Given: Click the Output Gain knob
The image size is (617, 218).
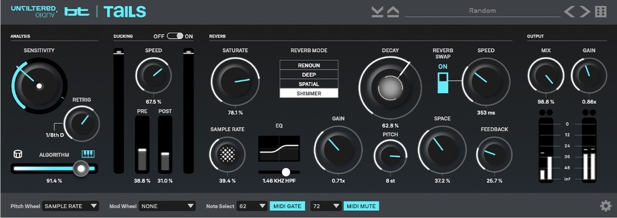Looking at the screenshot, I should pyautogui.click(x=589, y=76).
